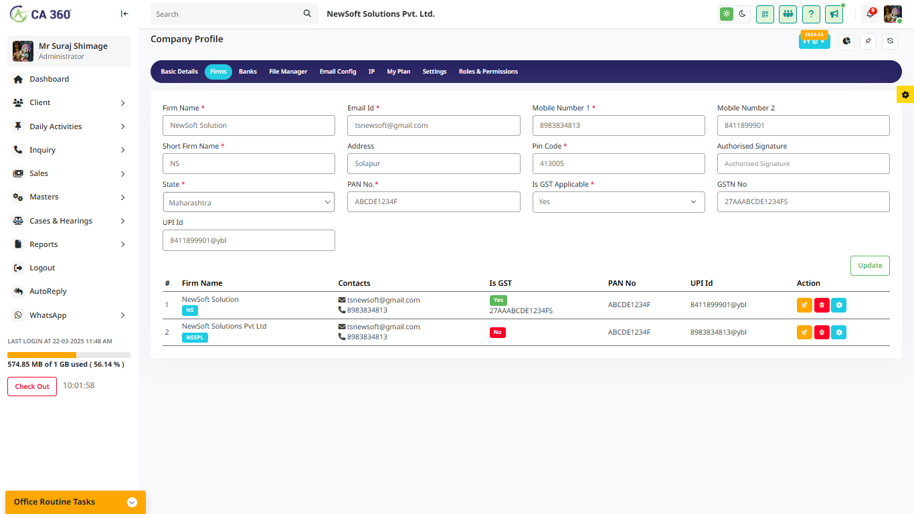This screenshot has width=914, height=514.
Task: Open the Settings tab
Action: 434,72
